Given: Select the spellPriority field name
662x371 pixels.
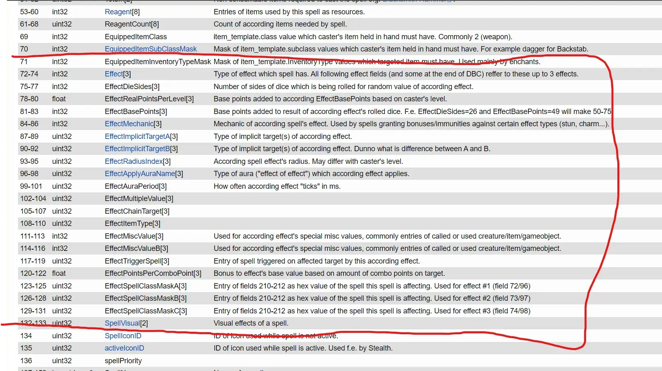Looking at the screenshot, I should click(123, 361).
